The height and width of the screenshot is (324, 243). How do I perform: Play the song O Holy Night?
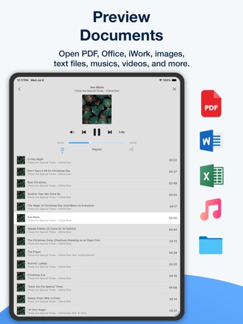click(97, 161)
